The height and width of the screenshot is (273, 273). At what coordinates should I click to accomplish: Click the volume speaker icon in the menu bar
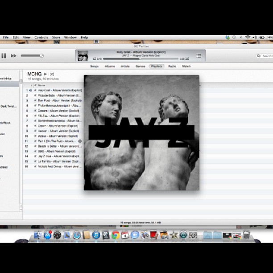255,37
